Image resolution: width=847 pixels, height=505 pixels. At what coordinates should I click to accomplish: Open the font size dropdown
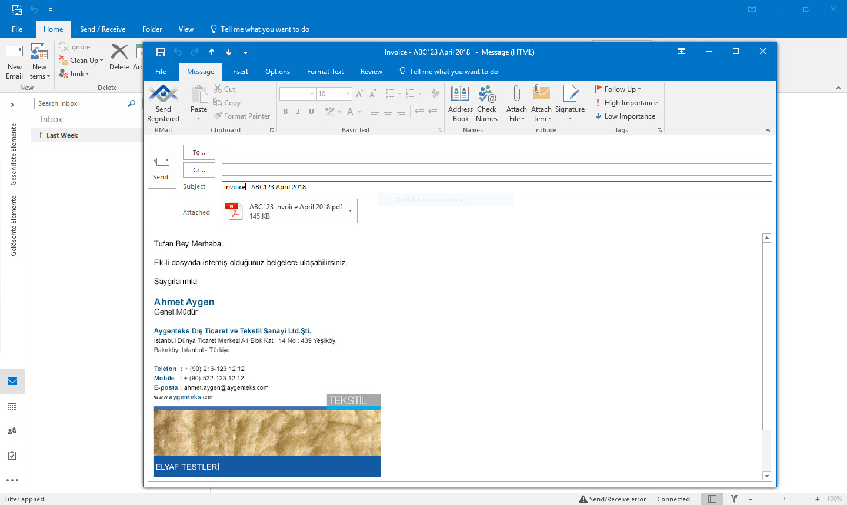pyautogui.click(x=348, y=94)
